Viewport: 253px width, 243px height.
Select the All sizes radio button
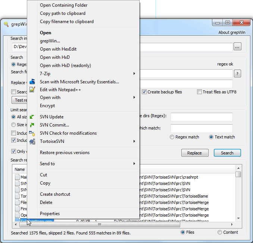13,117
